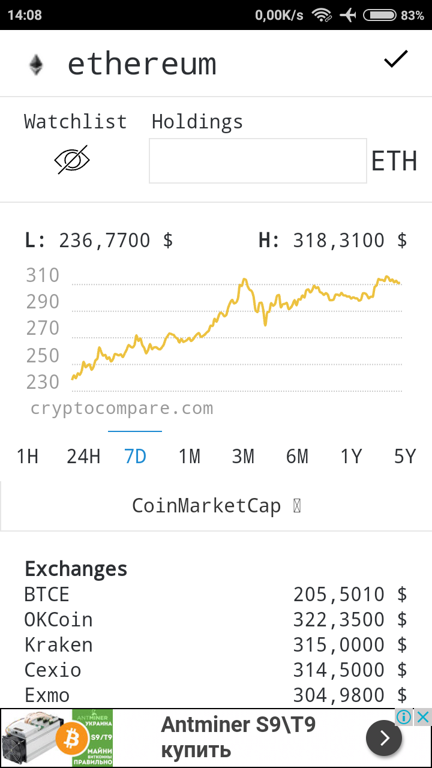Click the ad info icon
This screenshot has width=432, height=768.
point(404,717)
